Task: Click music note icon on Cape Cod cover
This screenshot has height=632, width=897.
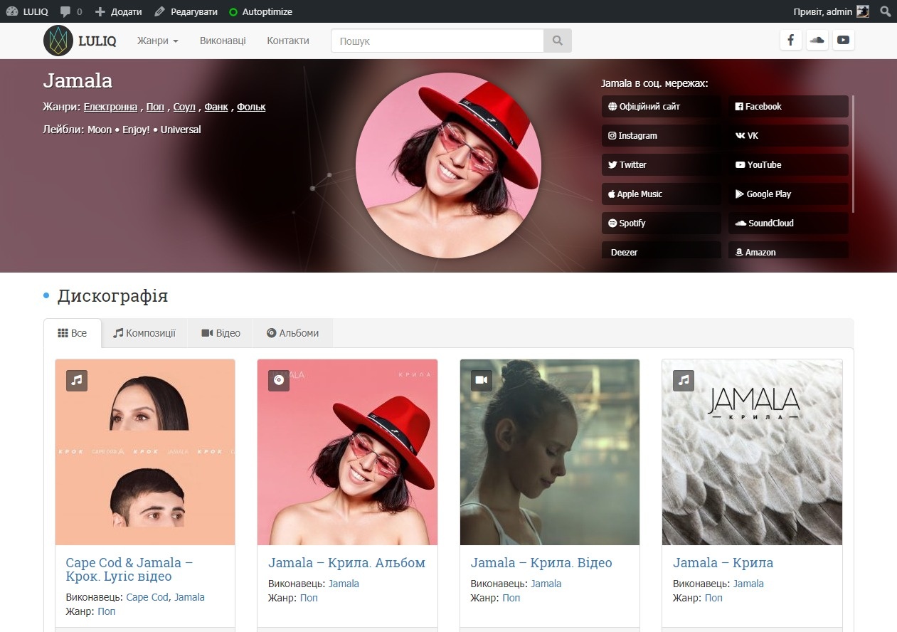Action: [77, 381]
